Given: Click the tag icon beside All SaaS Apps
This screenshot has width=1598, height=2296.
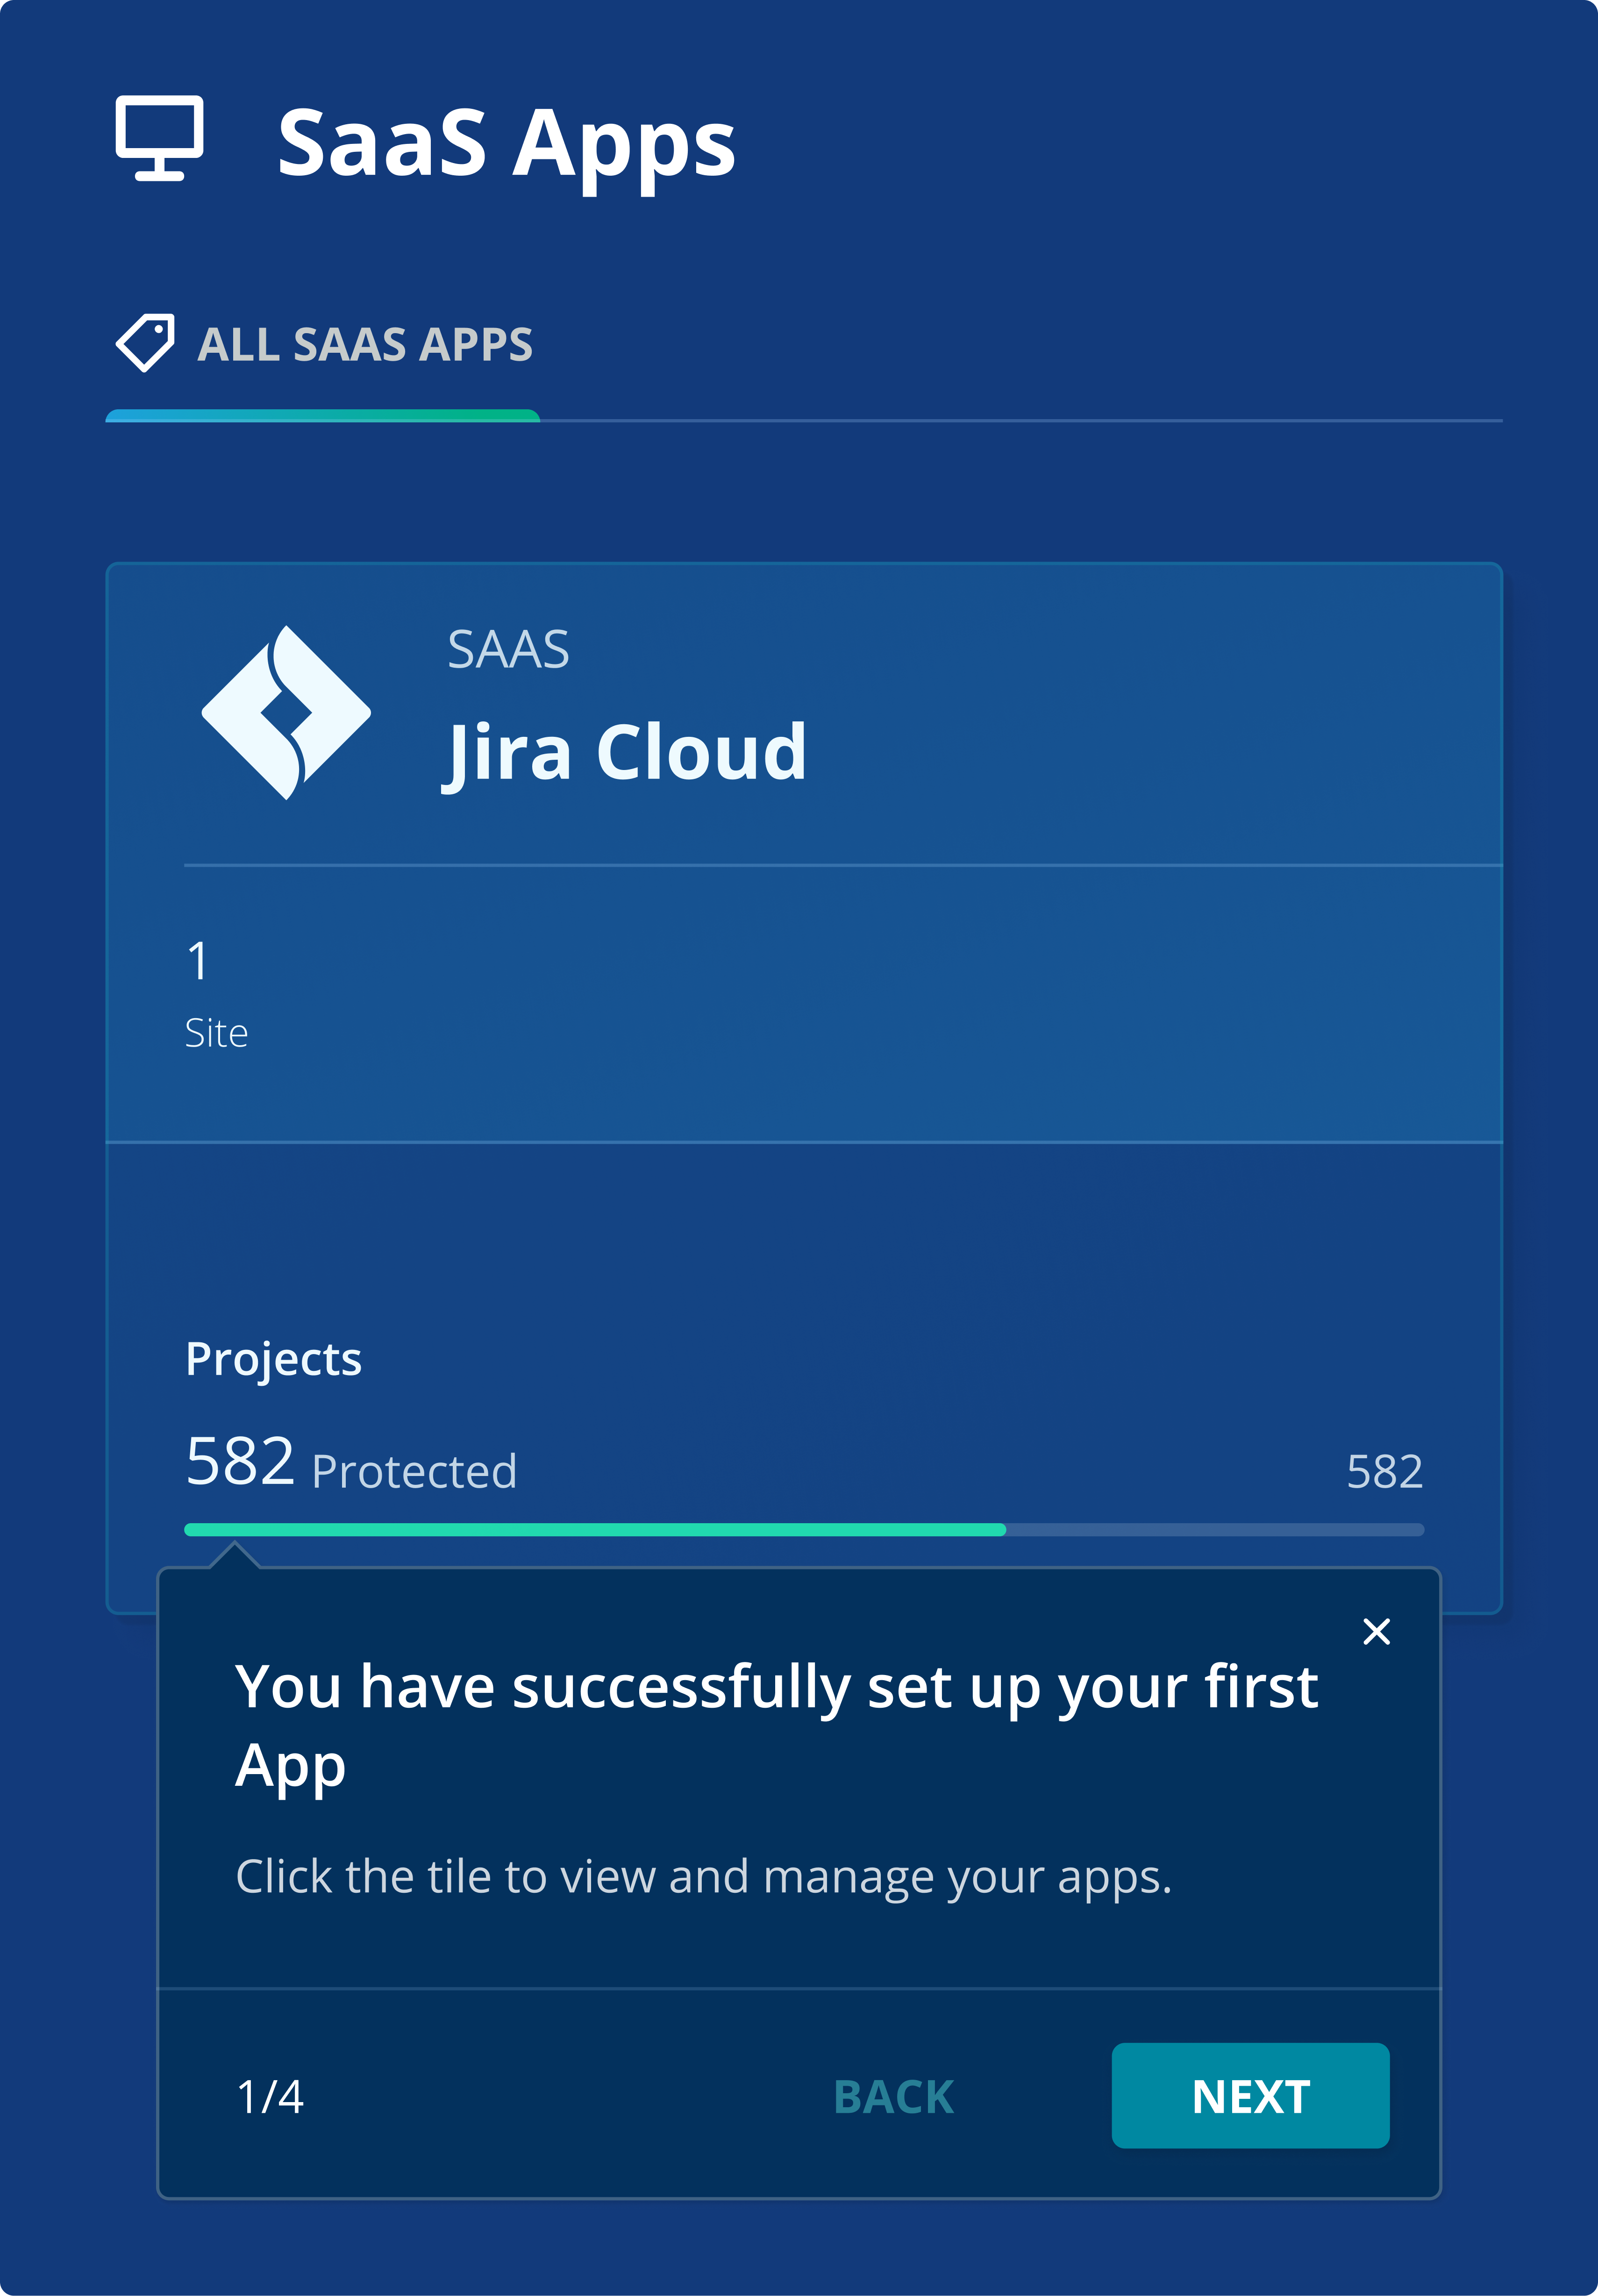Looking at the screenshot, I should click(x=145, y=343).
